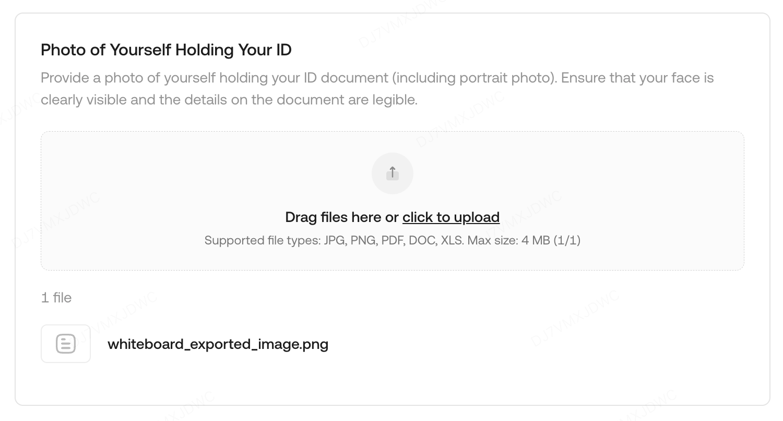Click the "(1/1)" upload counter
The image size is (783, 421).
(x=566, y=240)
